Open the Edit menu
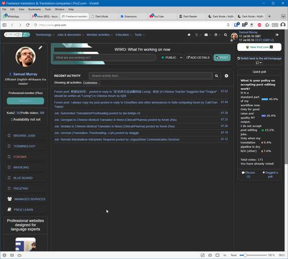288x259 pixels. tap(13, 9)
